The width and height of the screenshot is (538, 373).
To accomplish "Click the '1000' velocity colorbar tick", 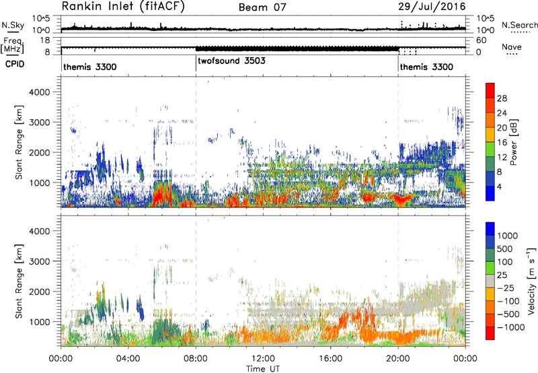I will tap(507, 236).
